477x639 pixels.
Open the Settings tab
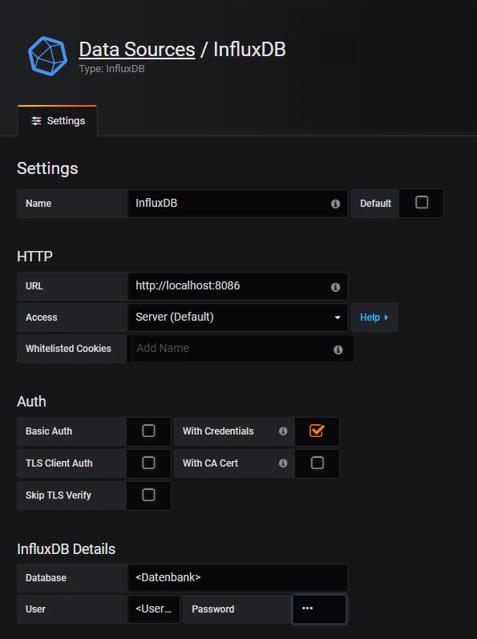click(x=58, y=120)
